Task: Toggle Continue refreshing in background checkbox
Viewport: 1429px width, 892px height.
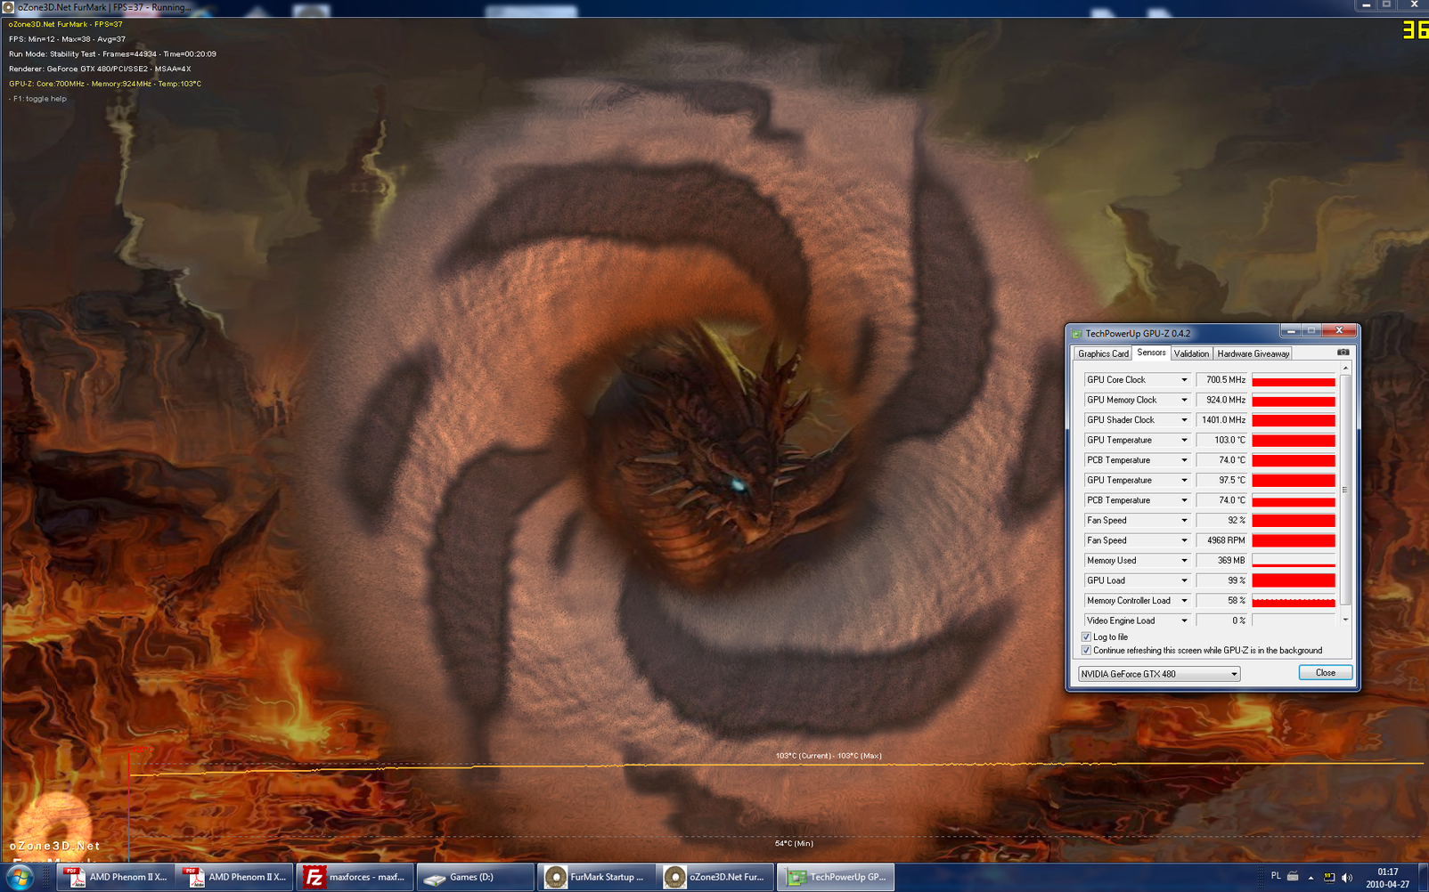Action: click(1086, 651)
